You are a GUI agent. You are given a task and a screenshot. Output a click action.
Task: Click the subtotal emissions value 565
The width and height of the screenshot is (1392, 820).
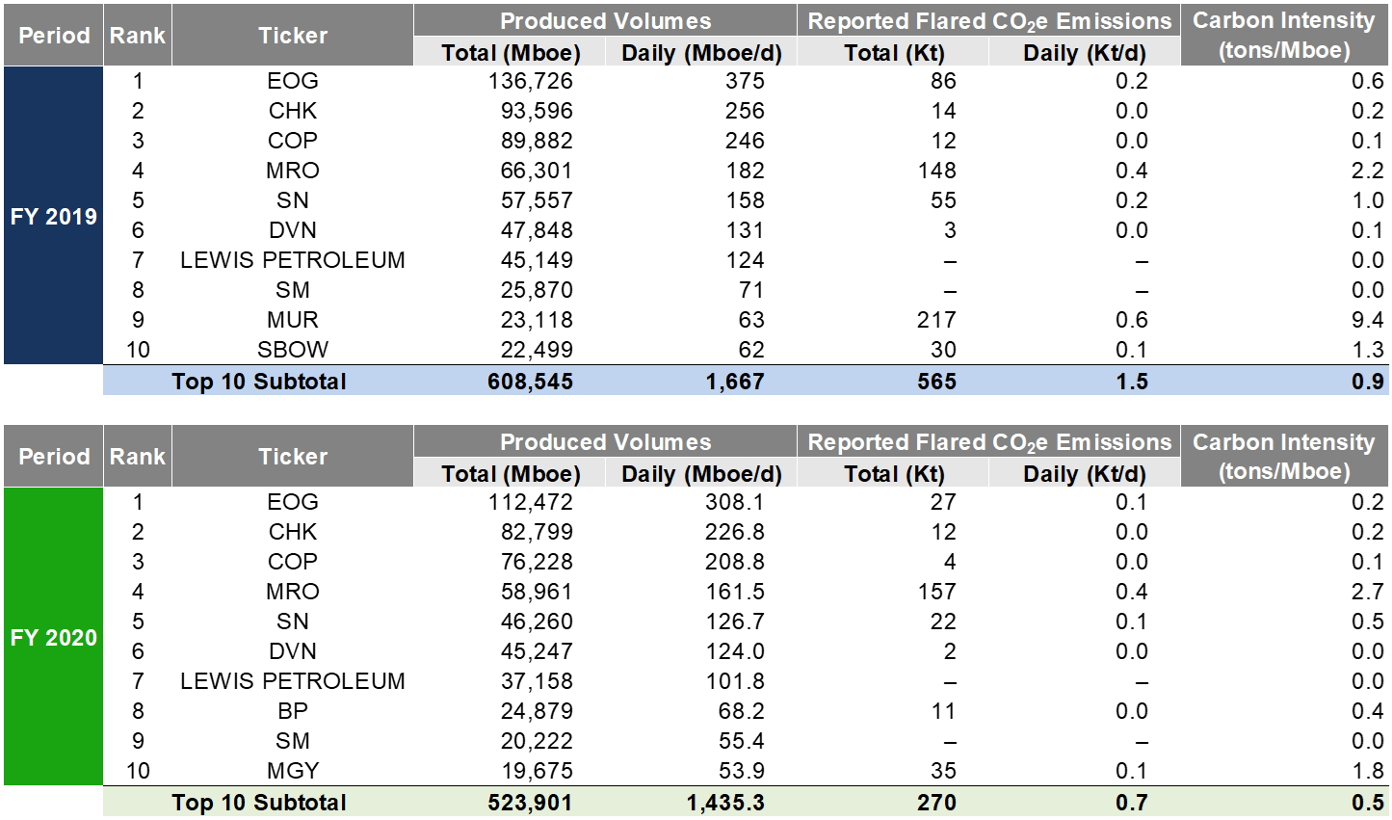tap(935, 382)
